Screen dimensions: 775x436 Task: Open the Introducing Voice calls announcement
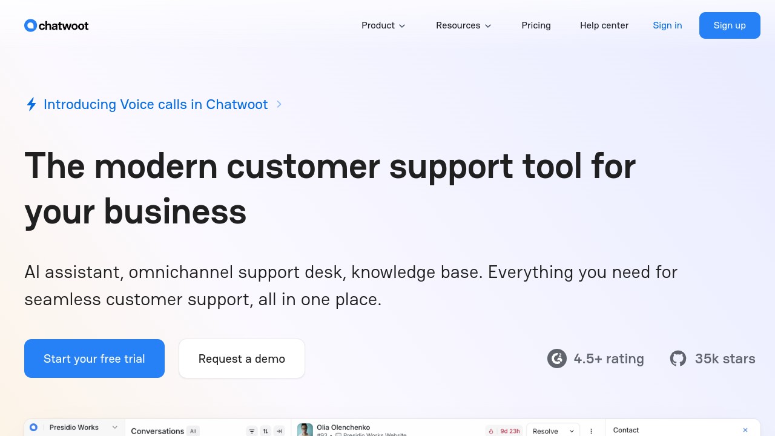156,104
